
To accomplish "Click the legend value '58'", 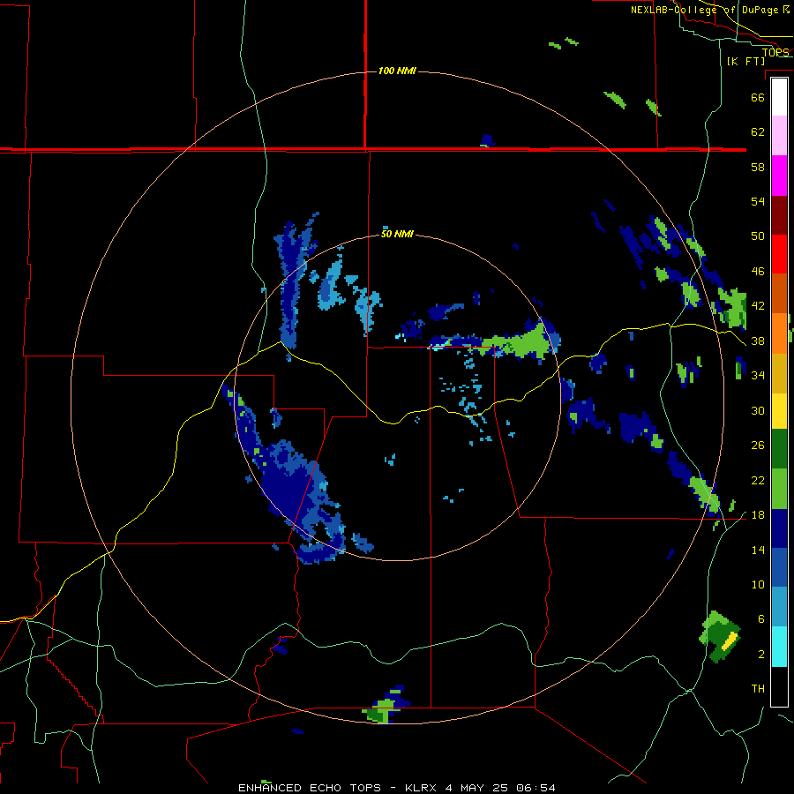I will click(758, 167).
